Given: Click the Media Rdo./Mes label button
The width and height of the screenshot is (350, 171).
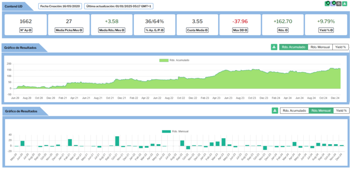Looking at the screenshot, I should point(112,30).
